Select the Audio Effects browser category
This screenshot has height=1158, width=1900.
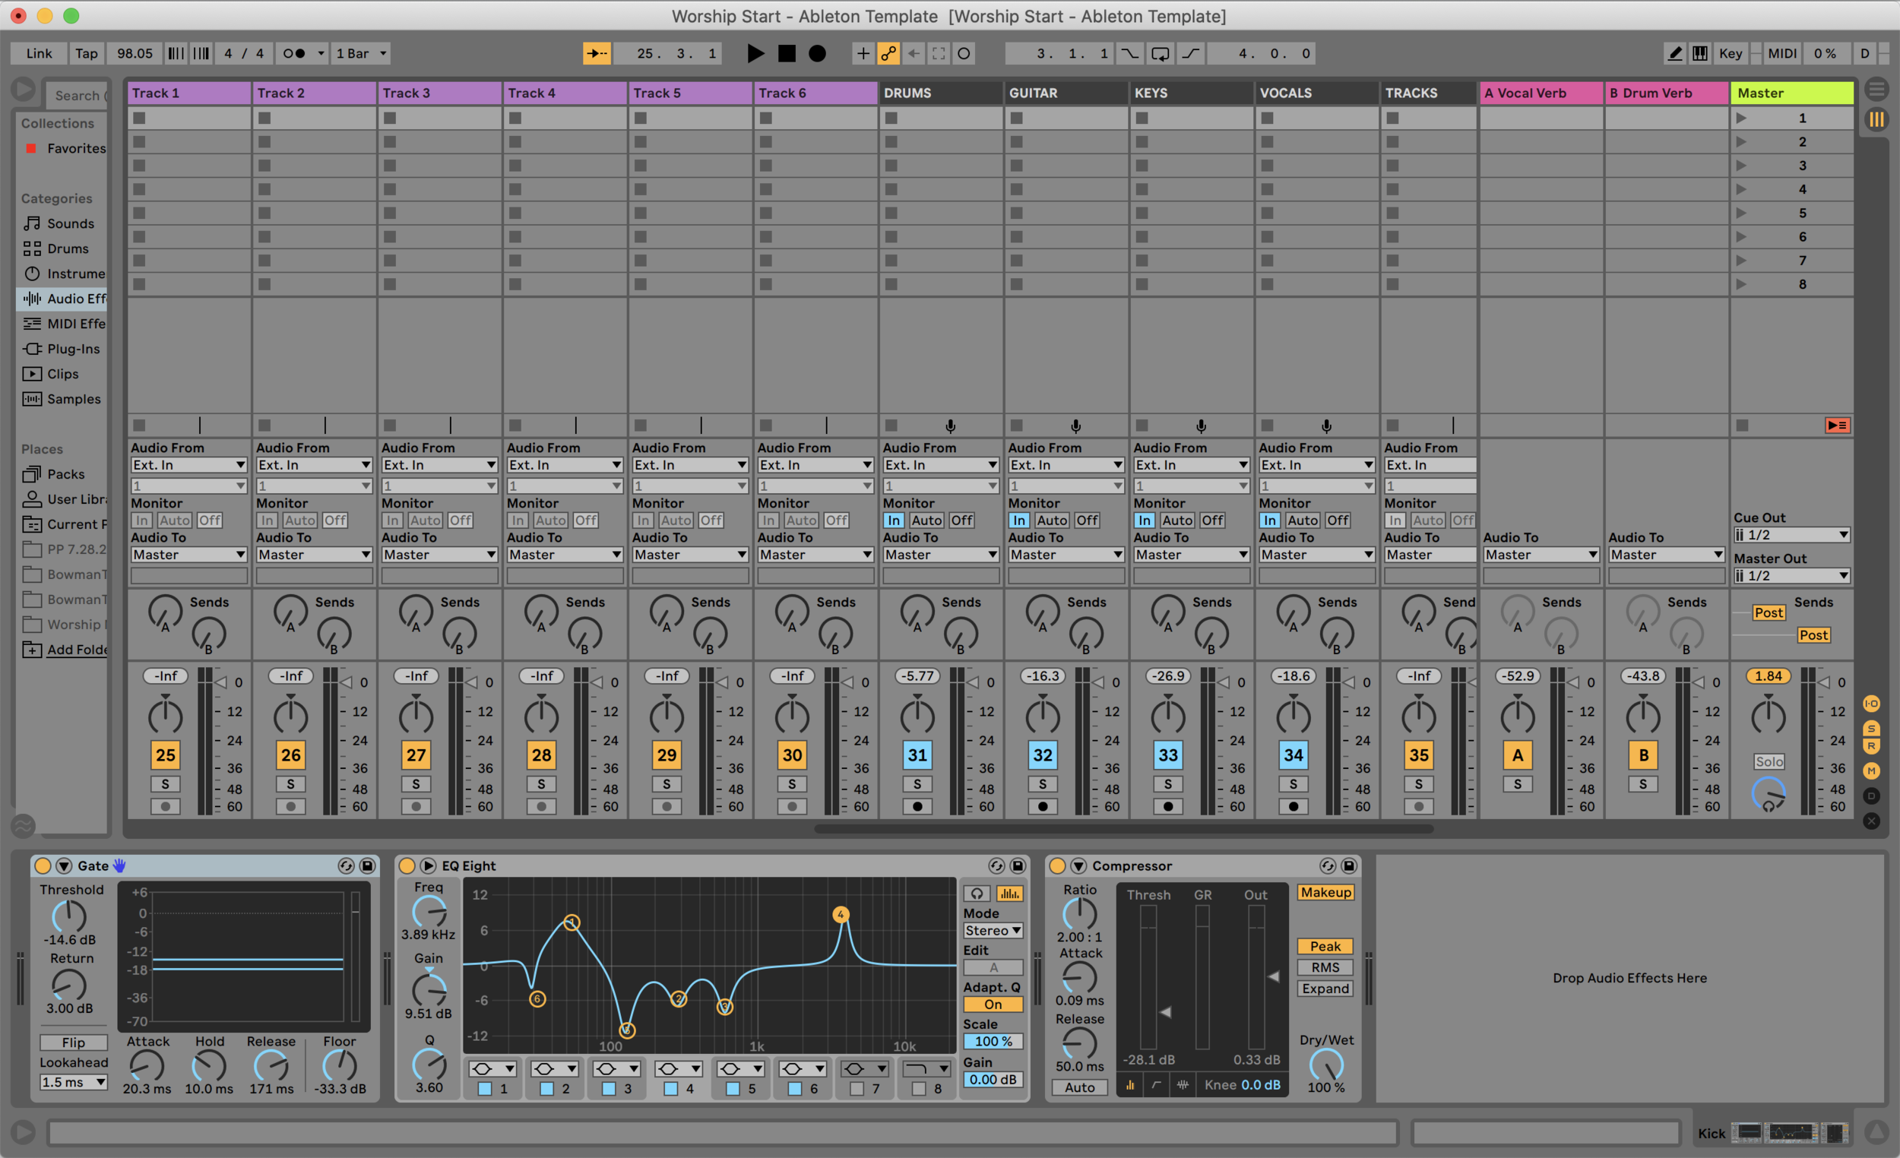[x=62, y=299]
